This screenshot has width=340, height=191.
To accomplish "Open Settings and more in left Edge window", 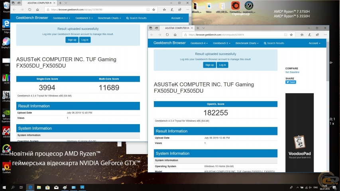I will [x=188, y=10].
